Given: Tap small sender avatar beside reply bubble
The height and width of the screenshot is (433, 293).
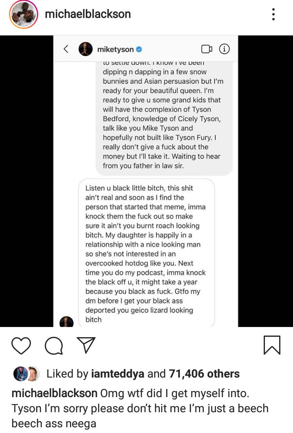Looking at the screenshot, I should (67, 322).
